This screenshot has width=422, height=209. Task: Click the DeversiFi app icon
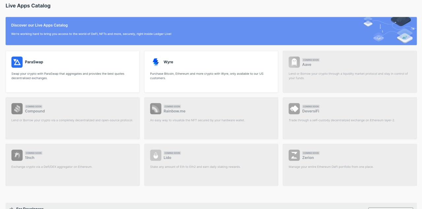294,109
